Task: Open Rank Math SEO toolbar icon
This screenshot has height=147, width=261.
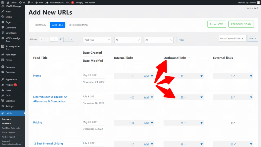Action: pos(47,3)
